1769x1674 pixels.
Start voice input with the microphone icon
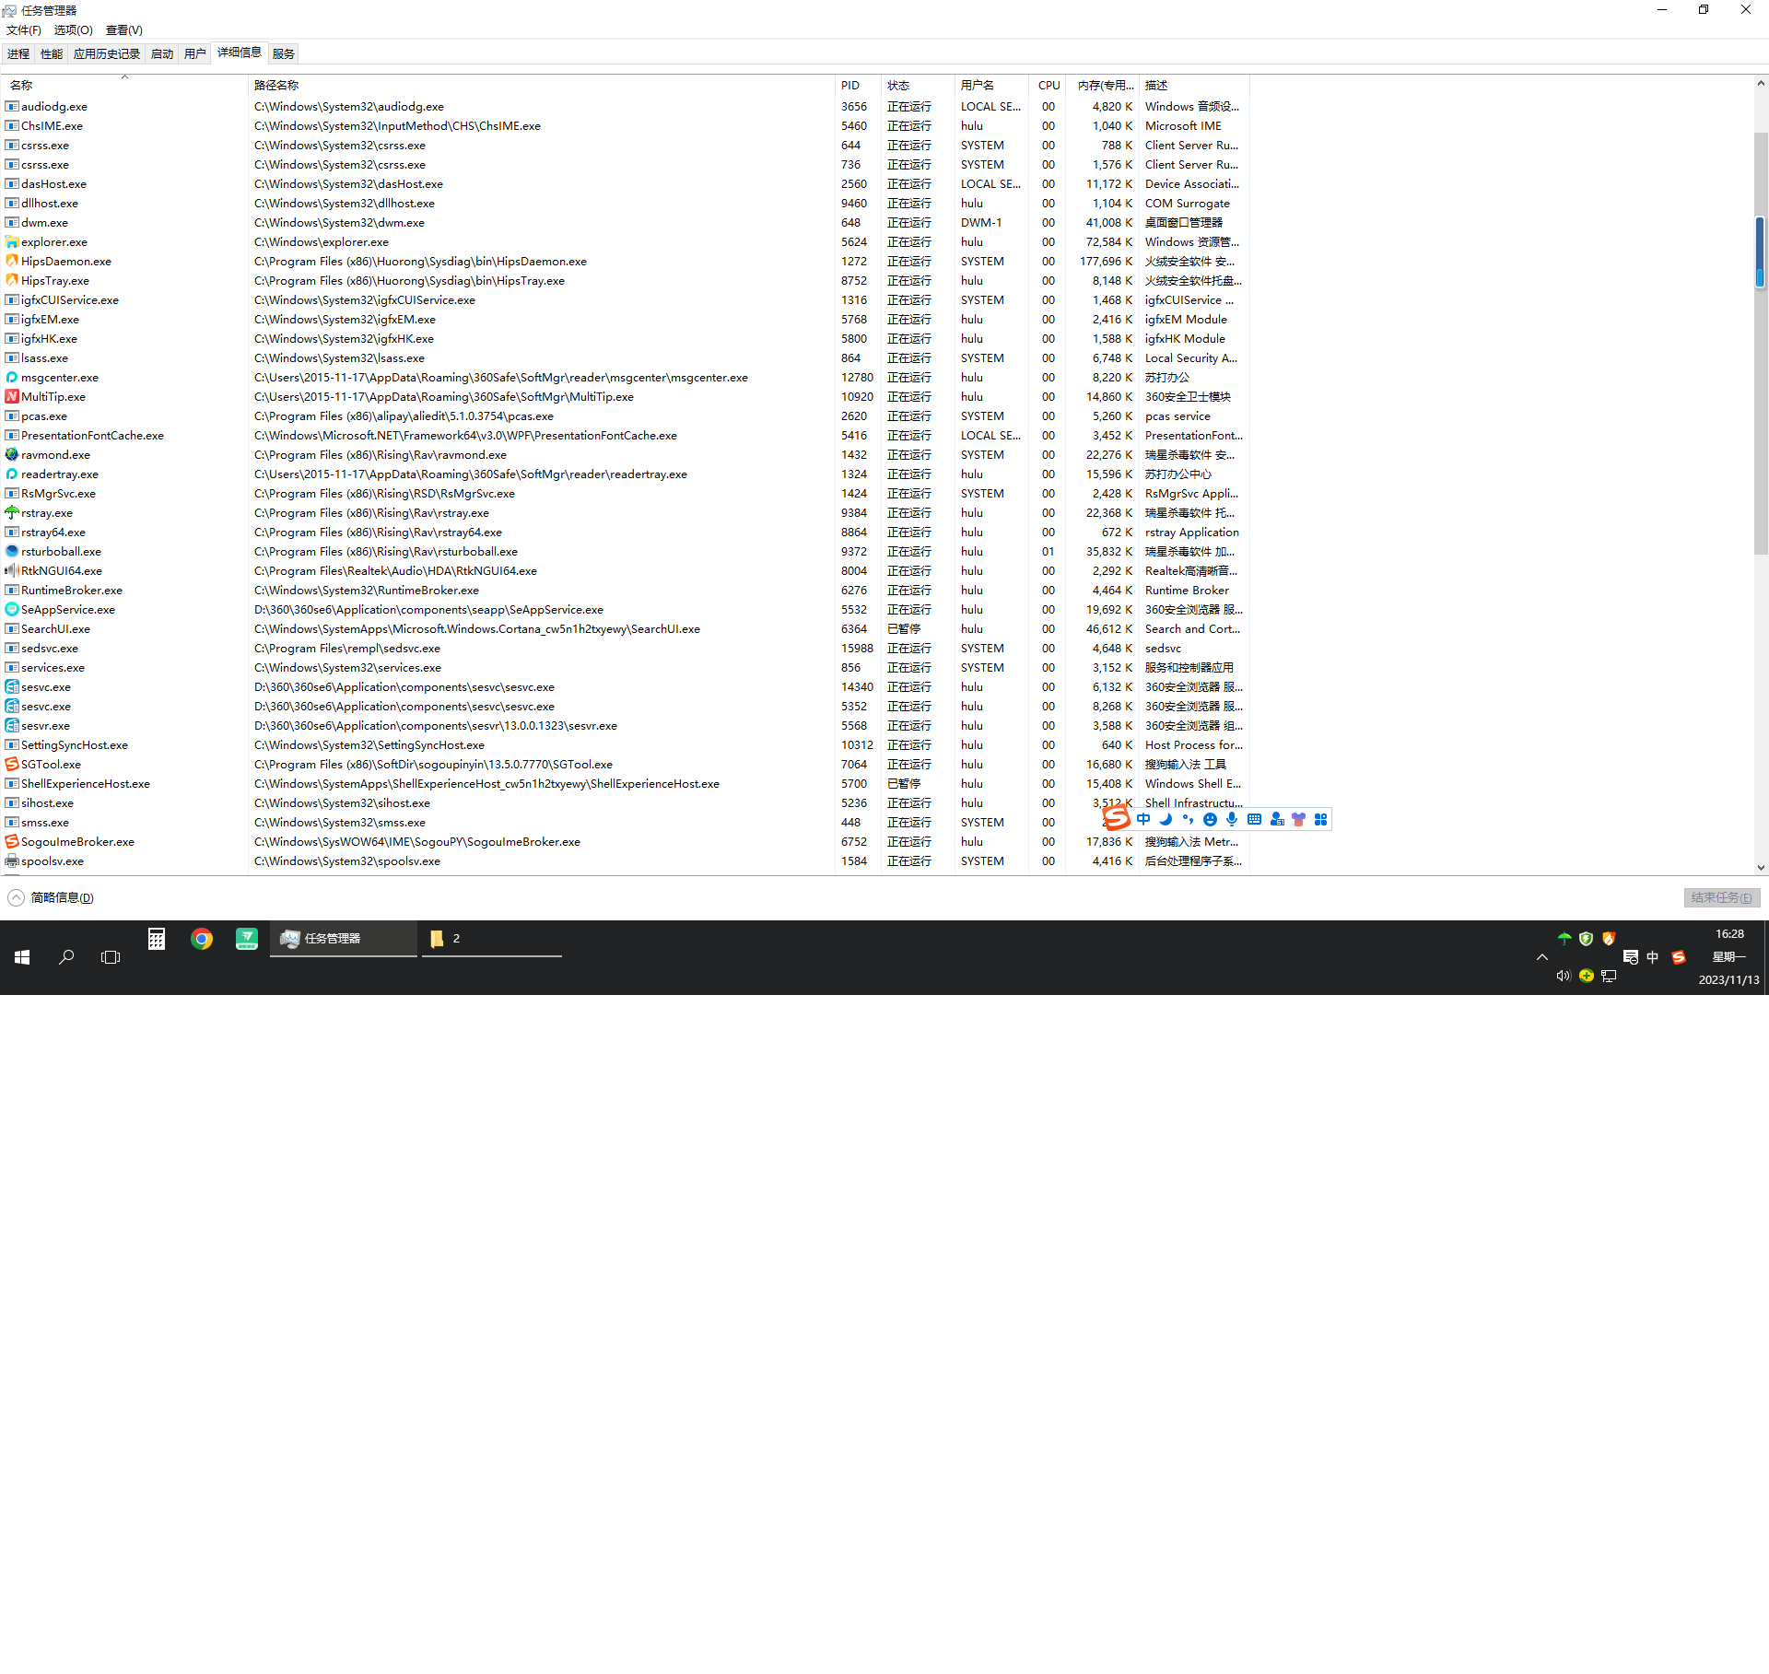(1232, 819)
